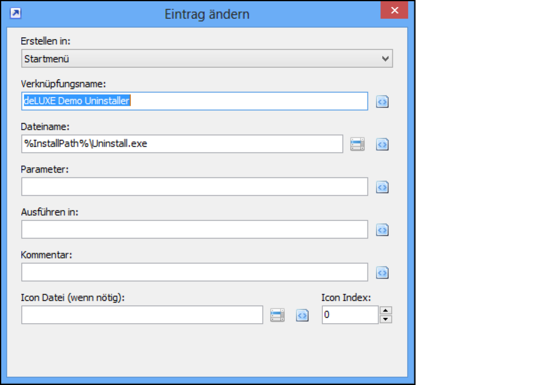Decrease Icon Index with the down arrow
The image size is (539, 385).
[386, 319]
